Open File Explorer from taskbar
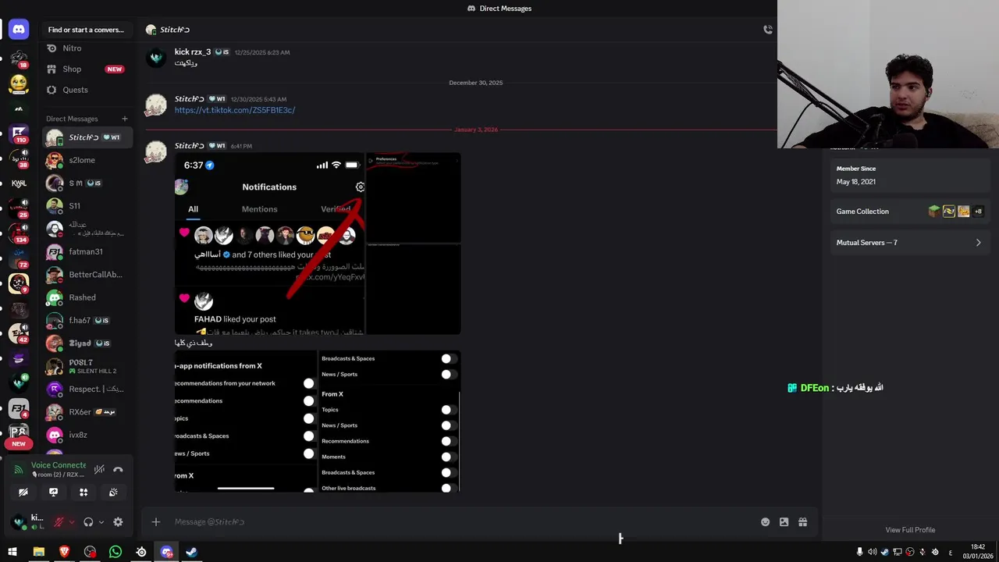 click(x=39, y=552)
